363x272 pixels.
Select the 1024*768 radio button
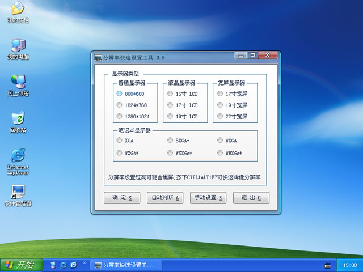pyautogui.click(x=132, y=105)
